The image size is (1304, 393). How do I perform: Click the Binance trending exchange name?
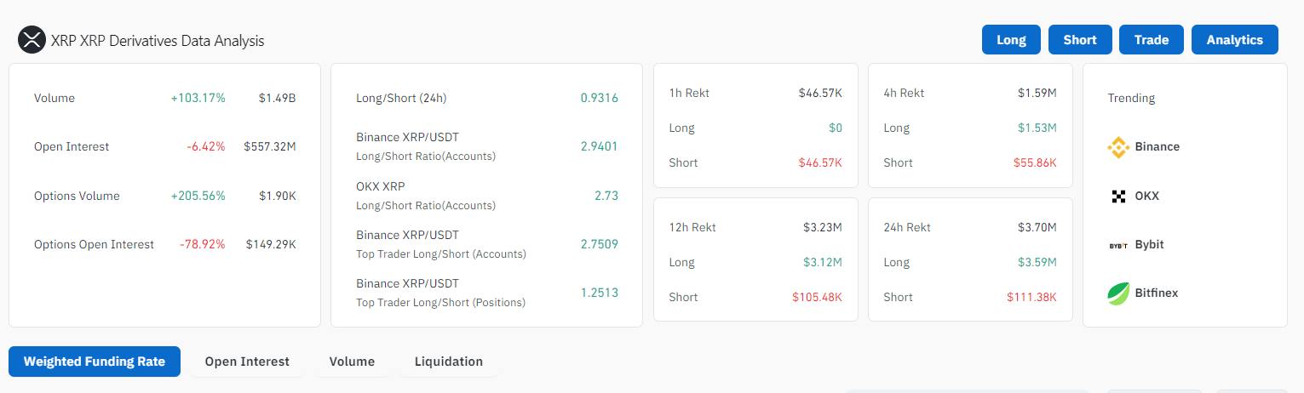1157,147
